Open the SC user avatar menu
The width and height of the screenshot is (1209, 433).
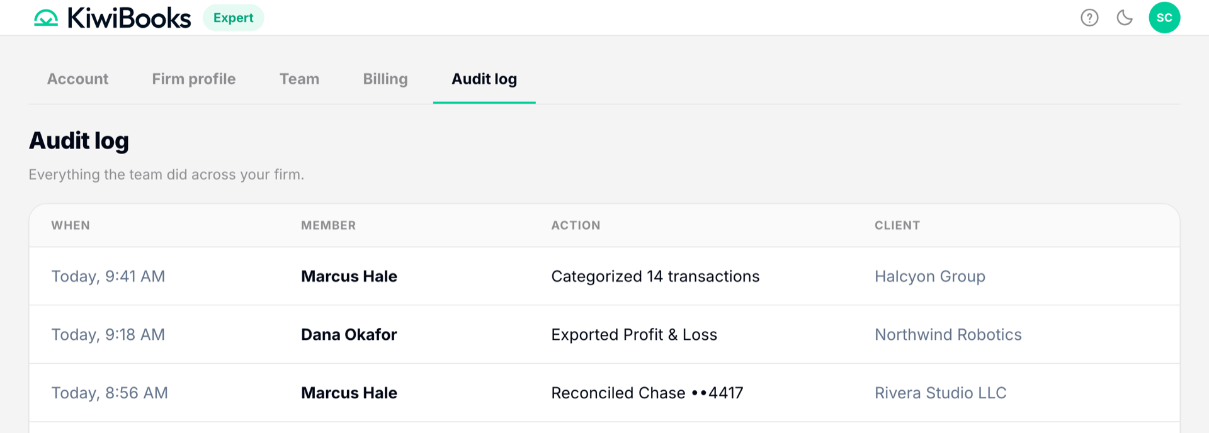[x=1164, y=18]
